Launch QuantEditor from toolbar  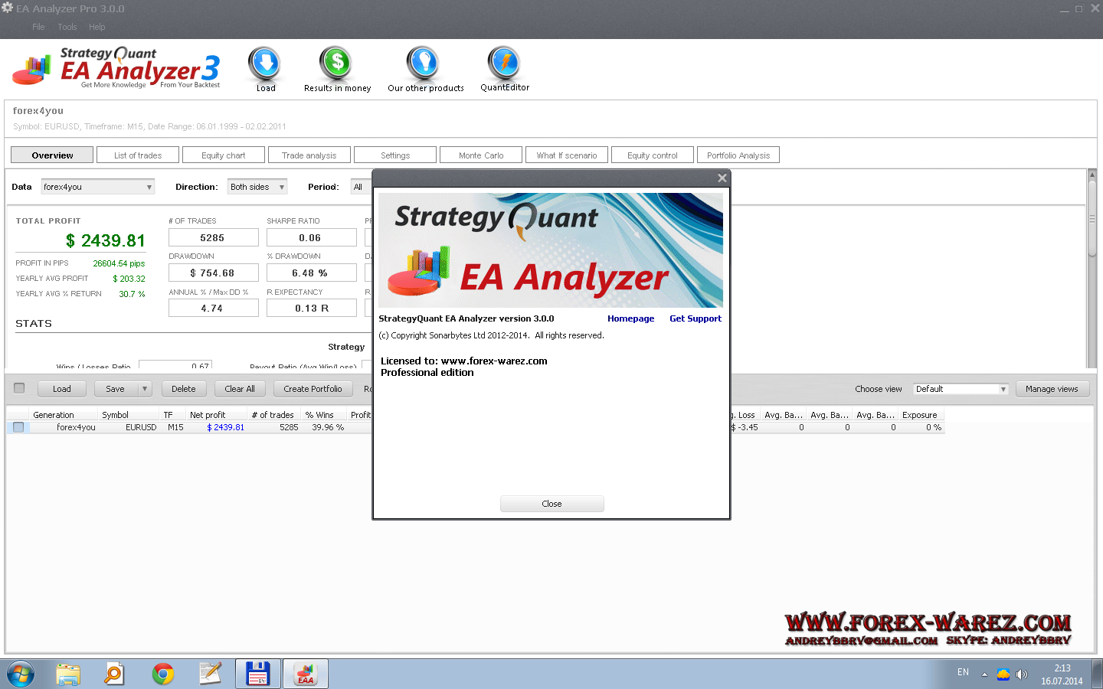[x=504, y=65]
